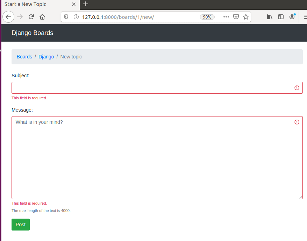Focus the Subject input field
307x241 pixels.
[x=157, y=88]
